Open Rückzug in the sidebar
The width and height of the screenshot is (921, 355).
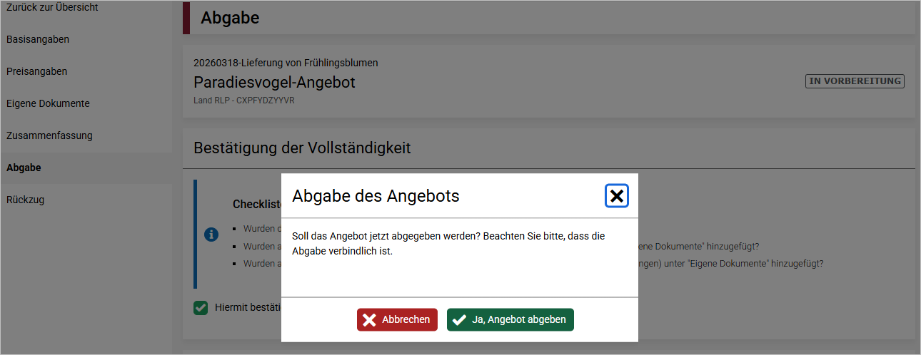[x=25, y=200]
